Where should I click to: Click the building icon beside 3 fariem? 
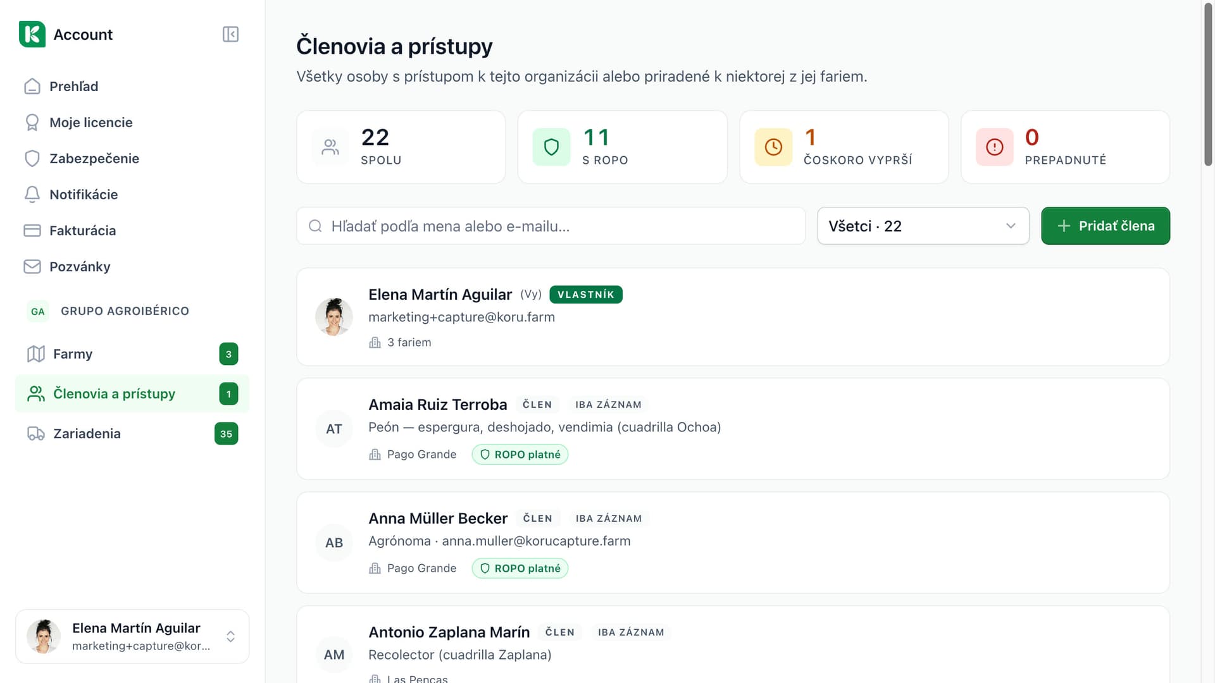pyautogui.click(x=375, y=343)
